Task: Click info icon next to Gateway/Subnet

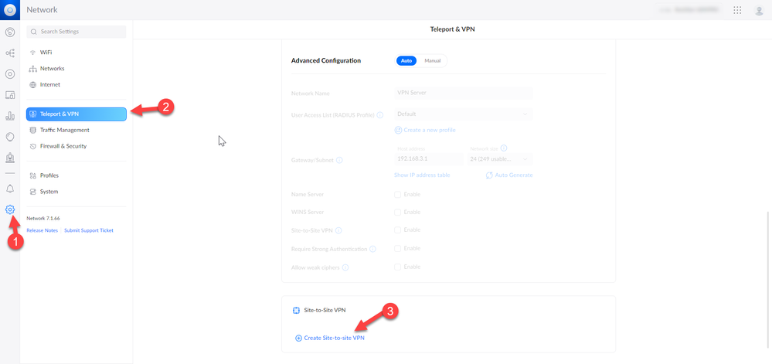Action: point(339,160)
